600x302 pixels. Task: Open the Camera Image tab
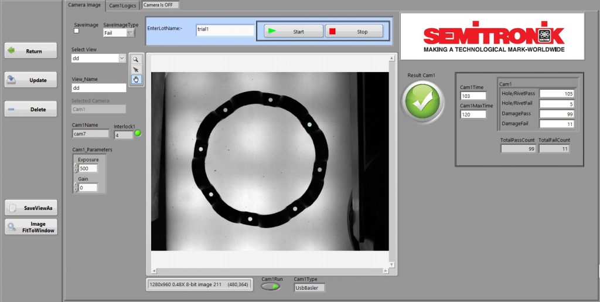[84, 5]
